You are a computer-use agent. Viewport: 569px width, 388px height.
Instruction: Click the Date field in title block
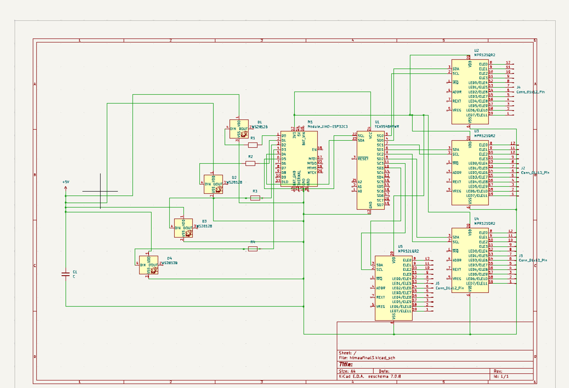[x=384, y=371]
